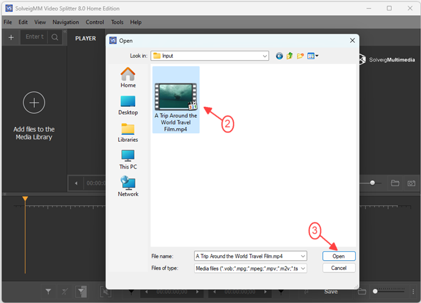Click the left black marker triangle in the bottom toolbar

[131, 292]
